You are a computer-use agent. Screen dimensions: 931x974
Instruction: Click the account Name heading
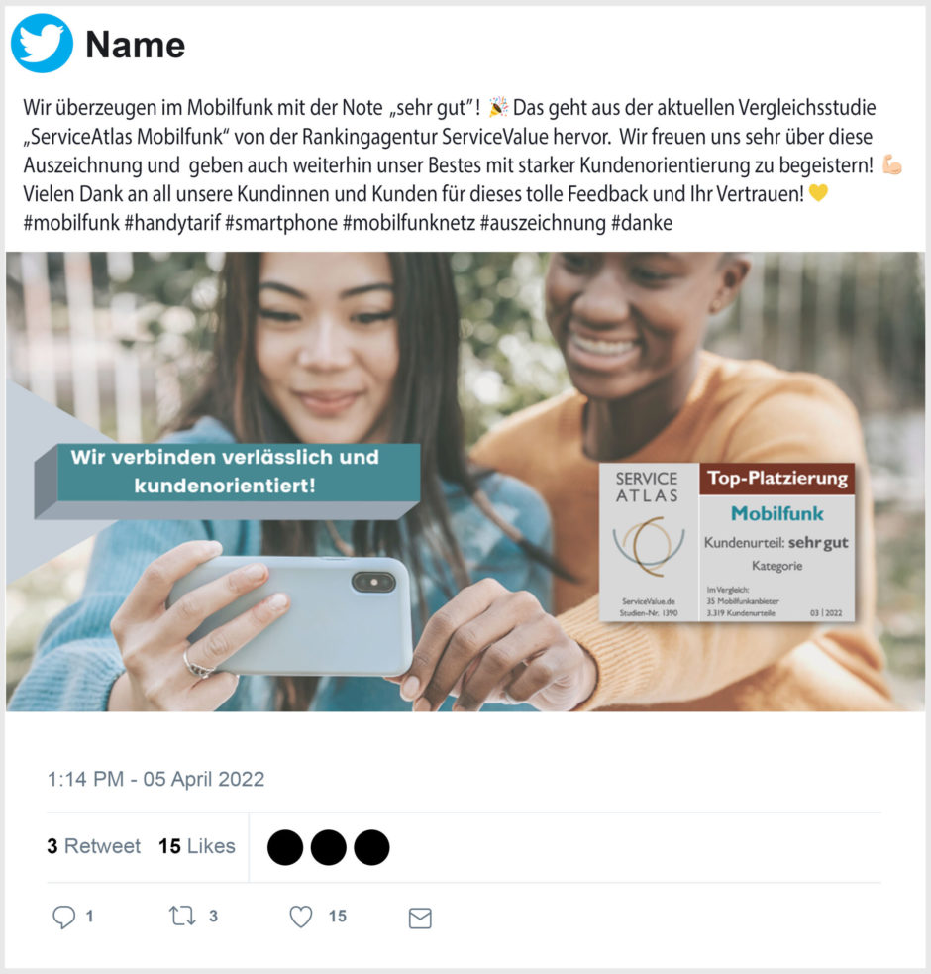click(x=136, y=45)
